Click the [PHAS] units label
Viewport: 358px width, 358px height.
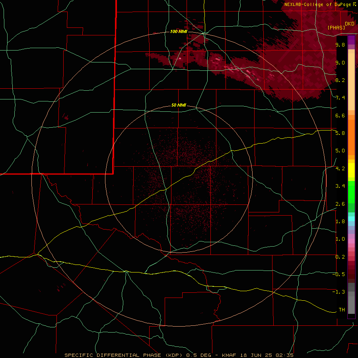pyautogui.click(x=336, y=28)
